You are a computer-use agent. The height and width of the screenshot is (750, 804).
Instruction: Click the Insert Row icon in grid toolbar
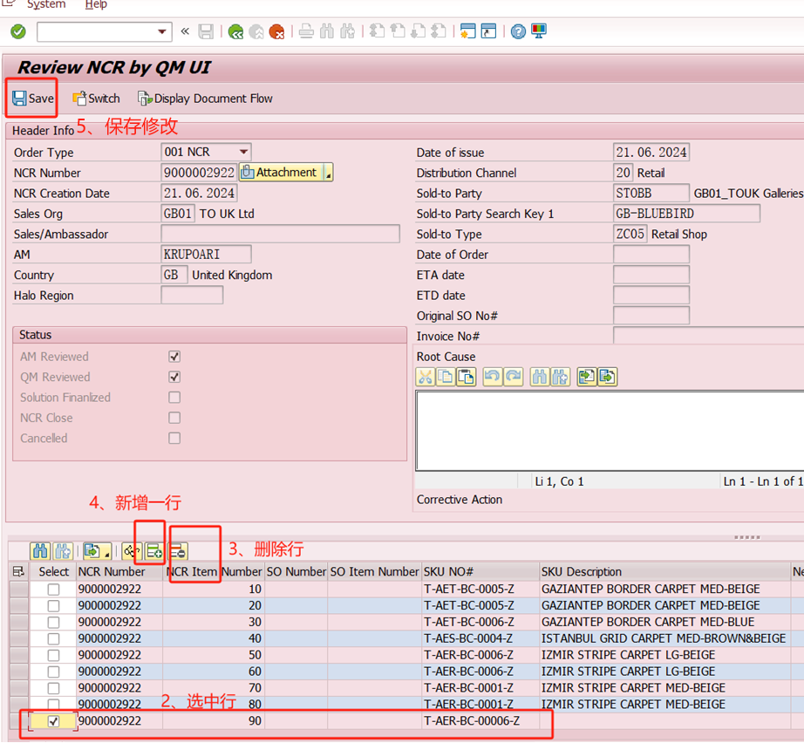[x=154, y=551]
